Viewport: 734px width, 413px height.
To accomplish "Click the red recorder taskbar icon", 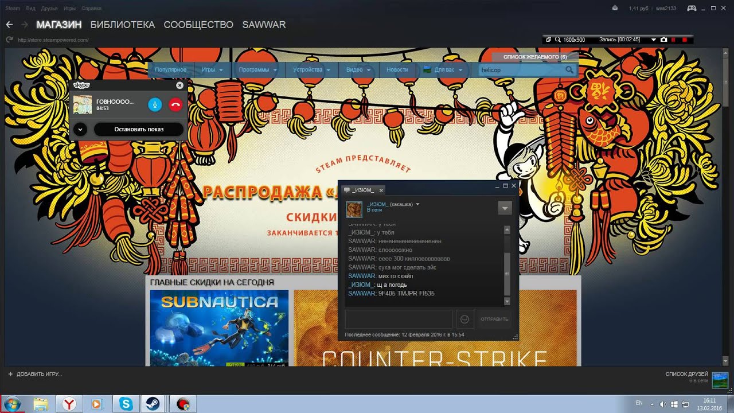I will pyautogui.click(x=183, y=404).
